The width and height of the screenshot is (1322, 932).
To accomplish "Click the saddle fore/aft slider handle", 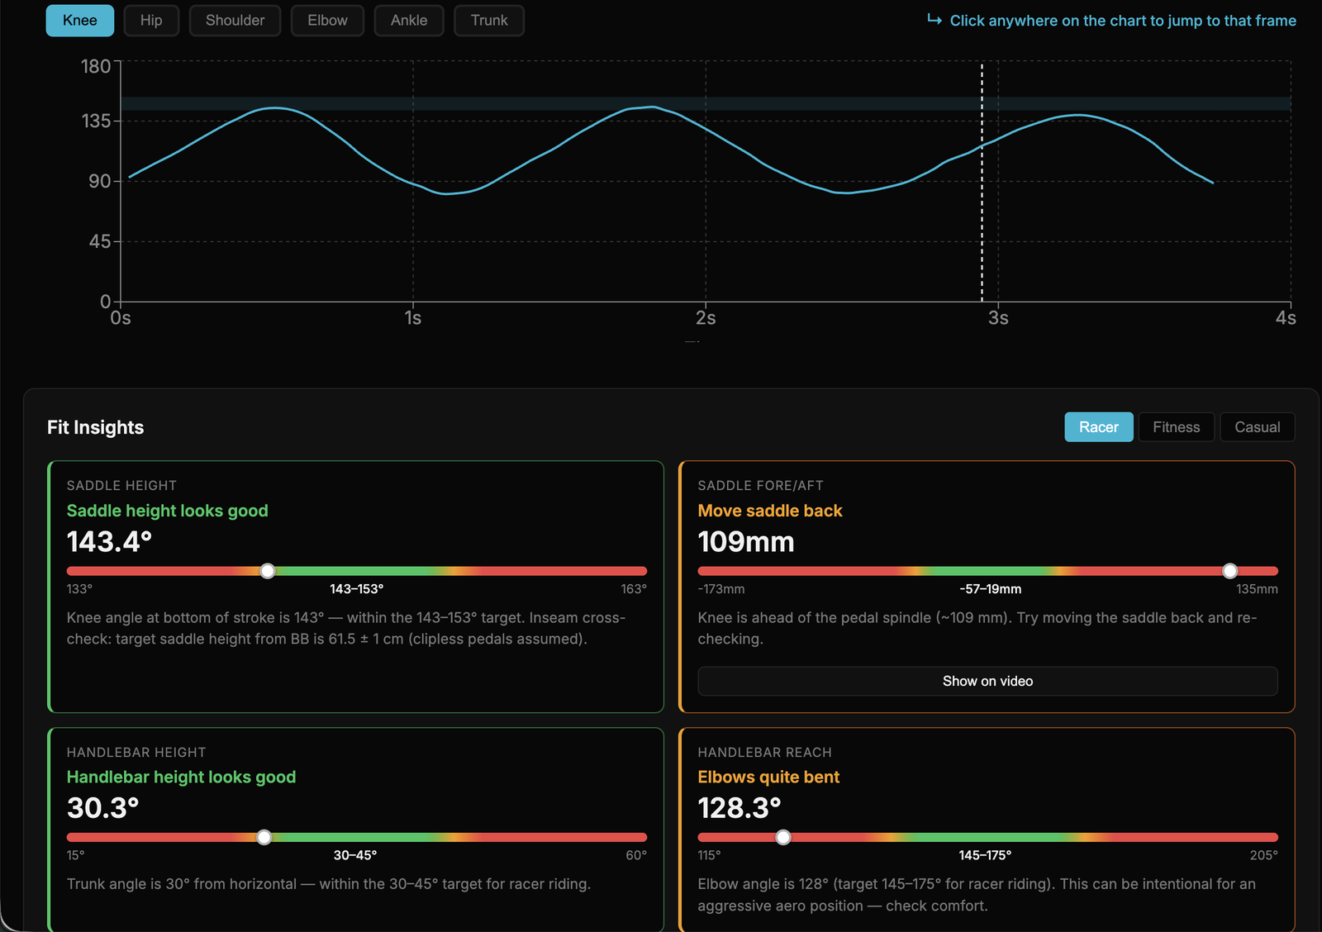I will coord(1229,571).
